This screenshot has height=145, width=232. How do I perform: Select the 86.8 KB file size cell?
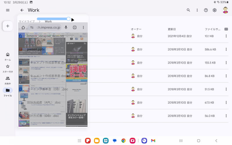pos(209,76)
